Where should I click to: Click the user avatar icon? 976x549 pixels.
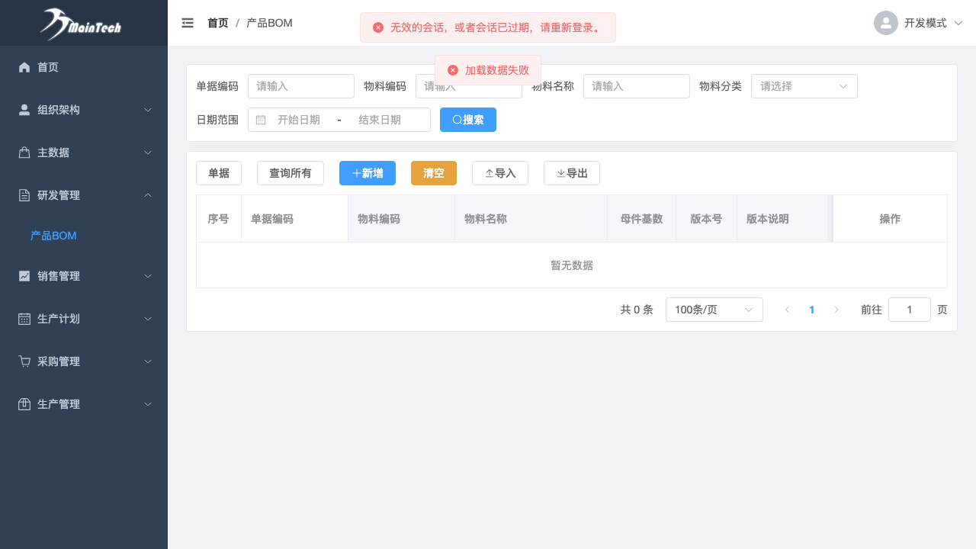click(885, 23)
